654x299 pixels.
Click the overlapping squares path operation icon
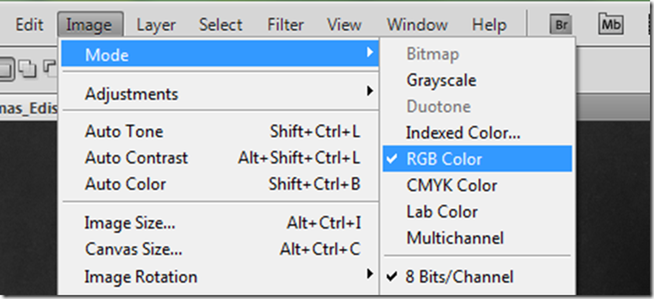pyautogui.click(x=28, y=69)
